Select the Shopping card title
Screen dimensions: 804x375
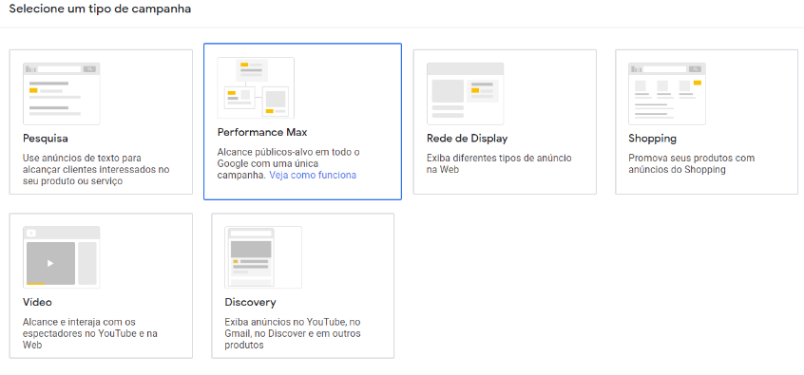[x=652, y=139]
